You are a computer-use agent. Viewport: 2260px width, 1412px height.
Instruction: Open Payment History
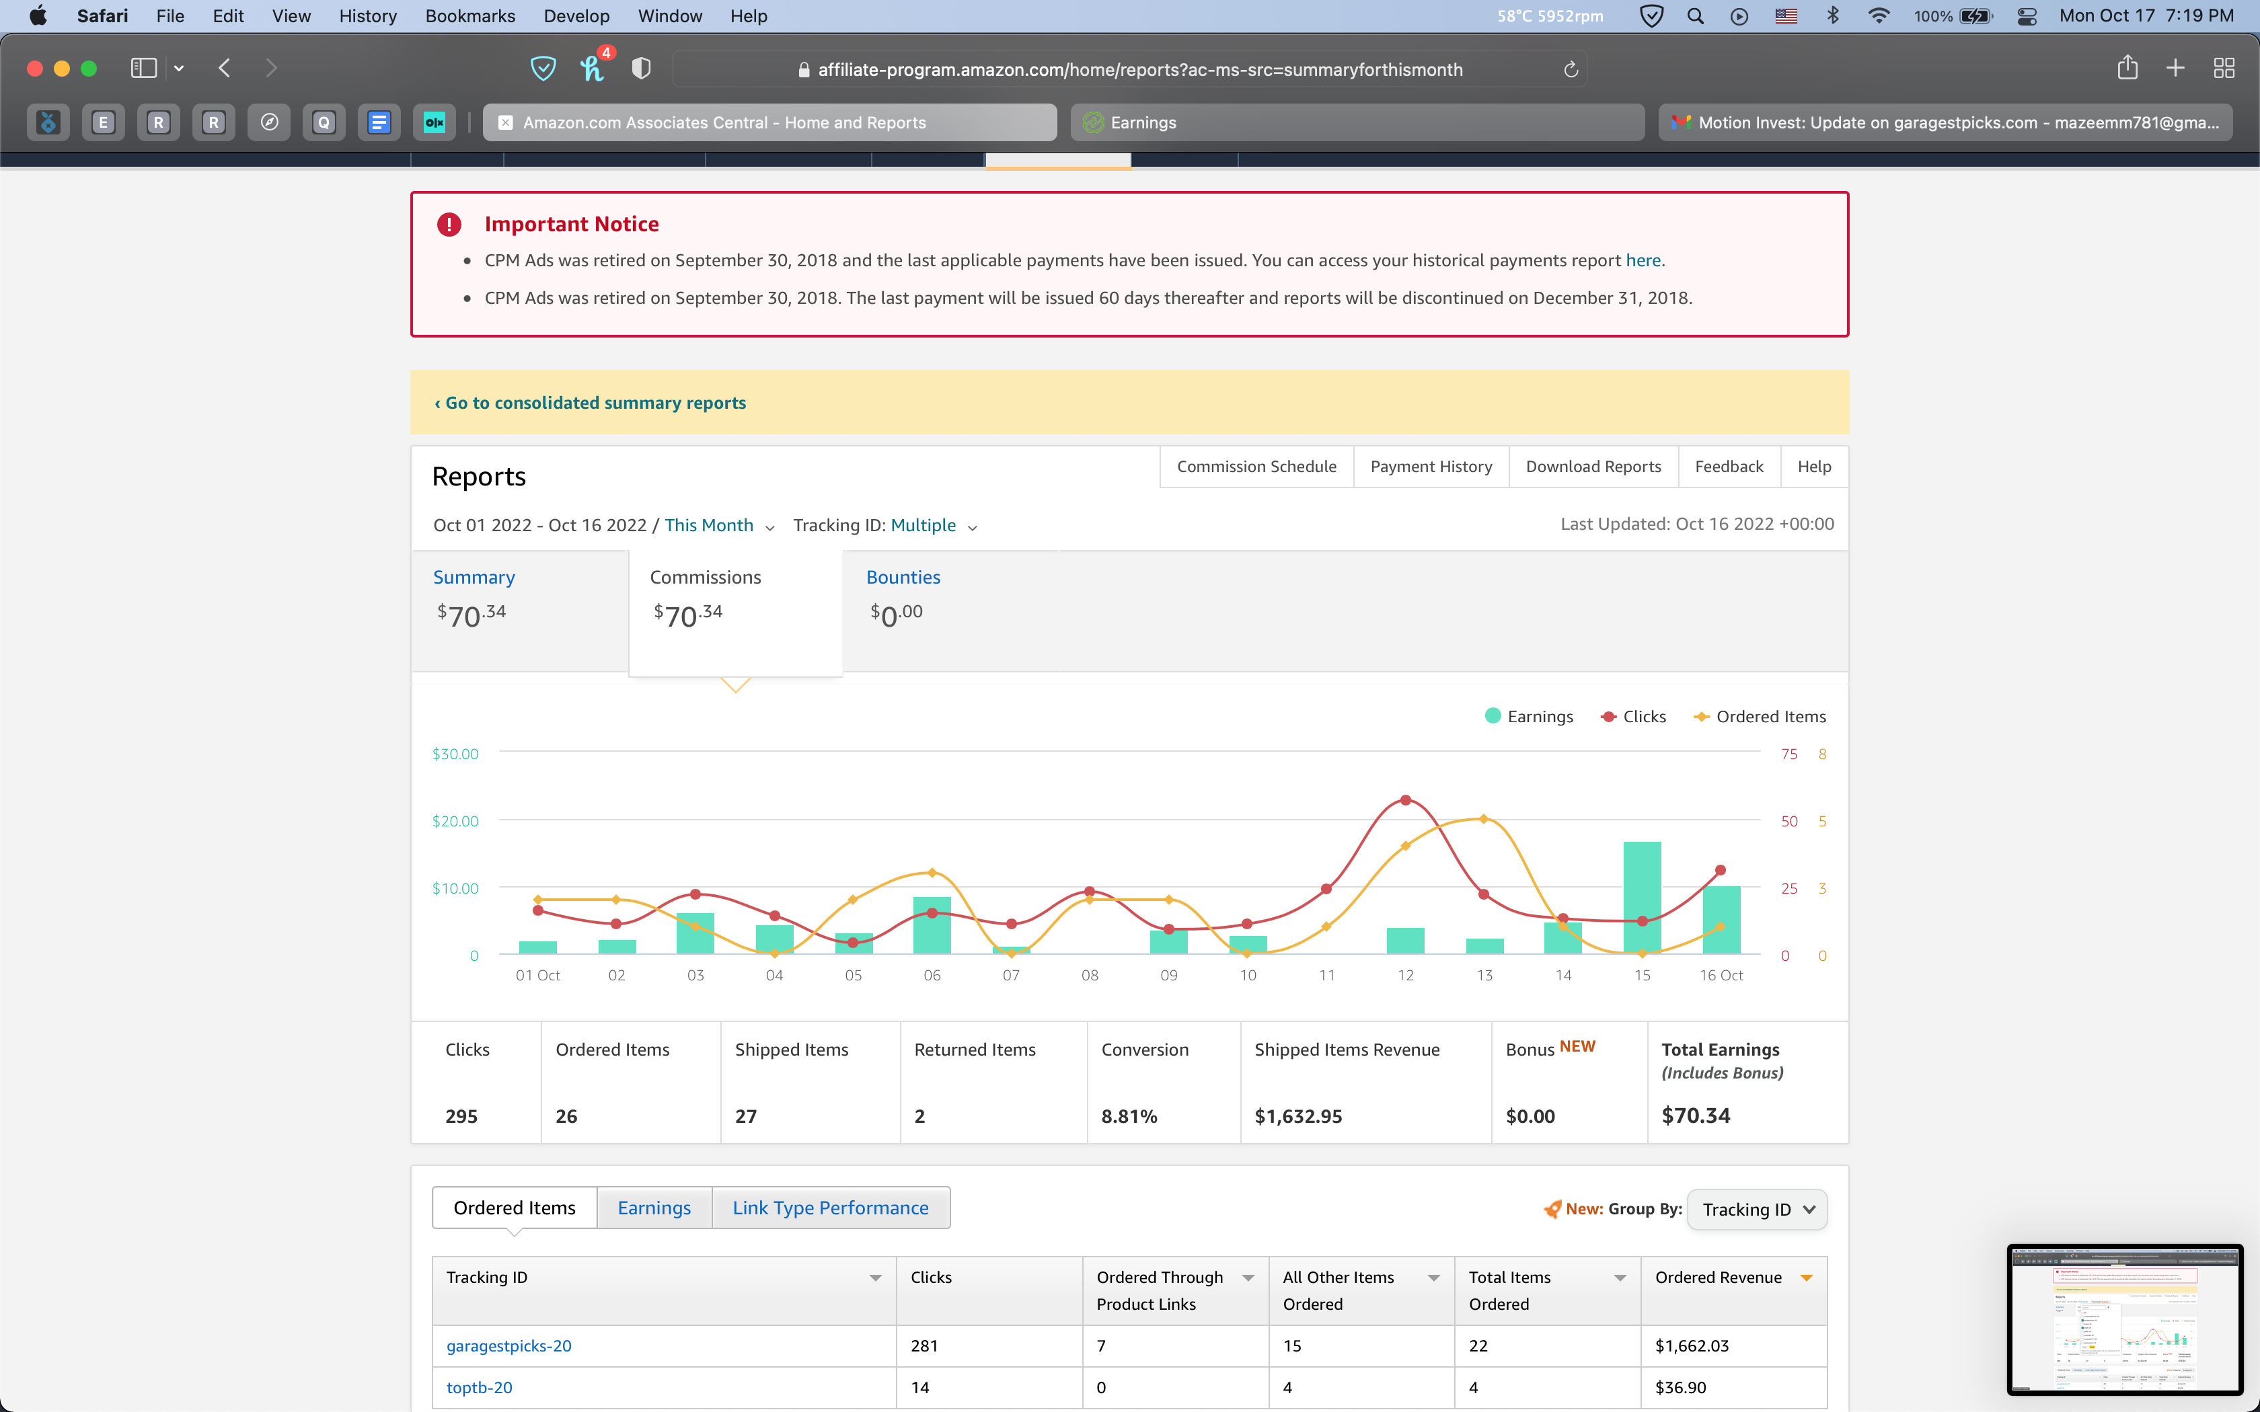tap(1431, 466)
